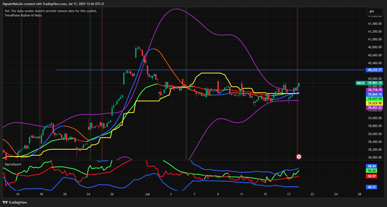The image size is (387, 207).
Task: Open the JPY currency selector
Action: [375, 12]
